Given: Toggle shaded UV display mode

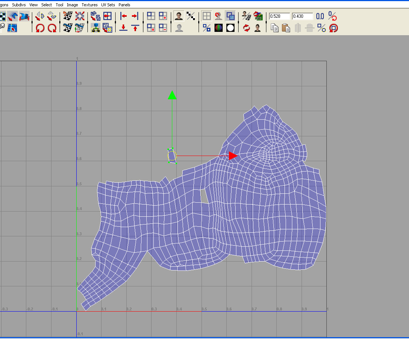Looking at the screenshot, I should (230, 16).
